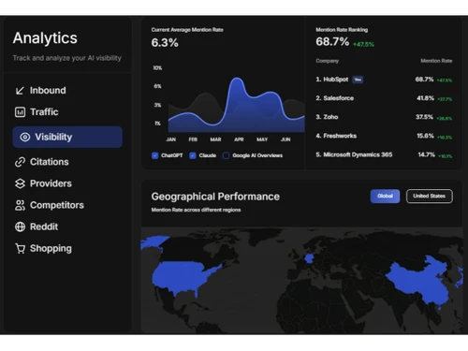This screenshot has width=468, height=351.
Task: Click the Visibility eye icon
Action: click(25, 137)
